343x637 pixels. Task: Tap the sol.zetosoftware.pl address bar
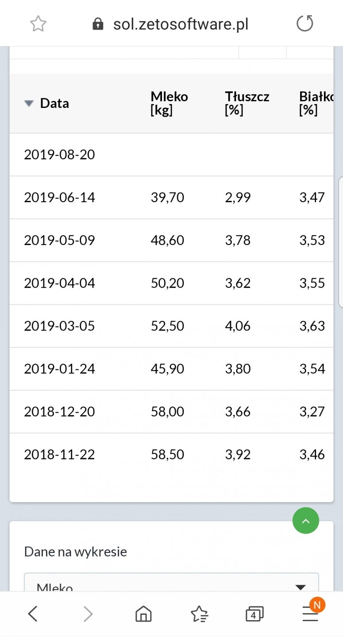tap(181, 24)
